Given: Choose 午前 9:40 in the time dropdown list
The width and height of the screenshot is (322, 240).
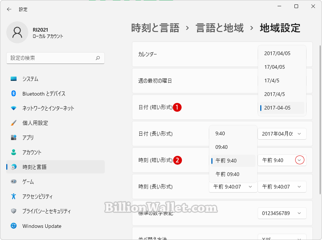Looking at the screenshot, I should (x=233, y=161).
